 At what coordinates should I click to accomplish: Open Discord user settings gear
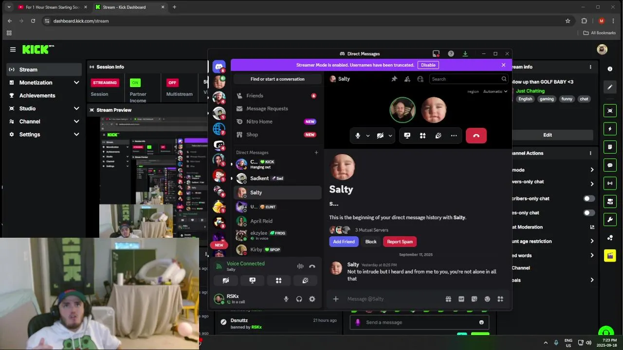click(312, 299)
